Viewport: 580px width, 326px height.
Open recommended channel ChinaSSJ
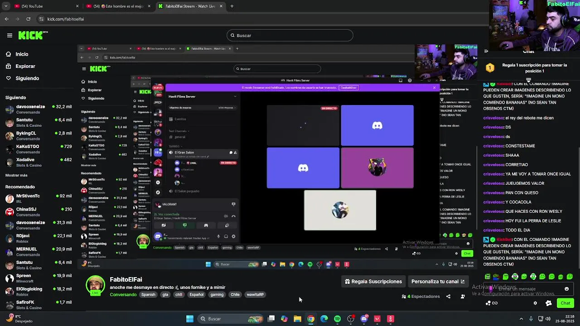[39, 212]
